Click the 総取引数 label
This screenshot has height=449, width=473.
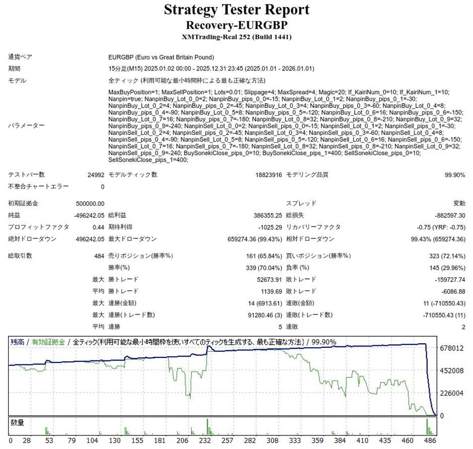click(x=20, y=256)
